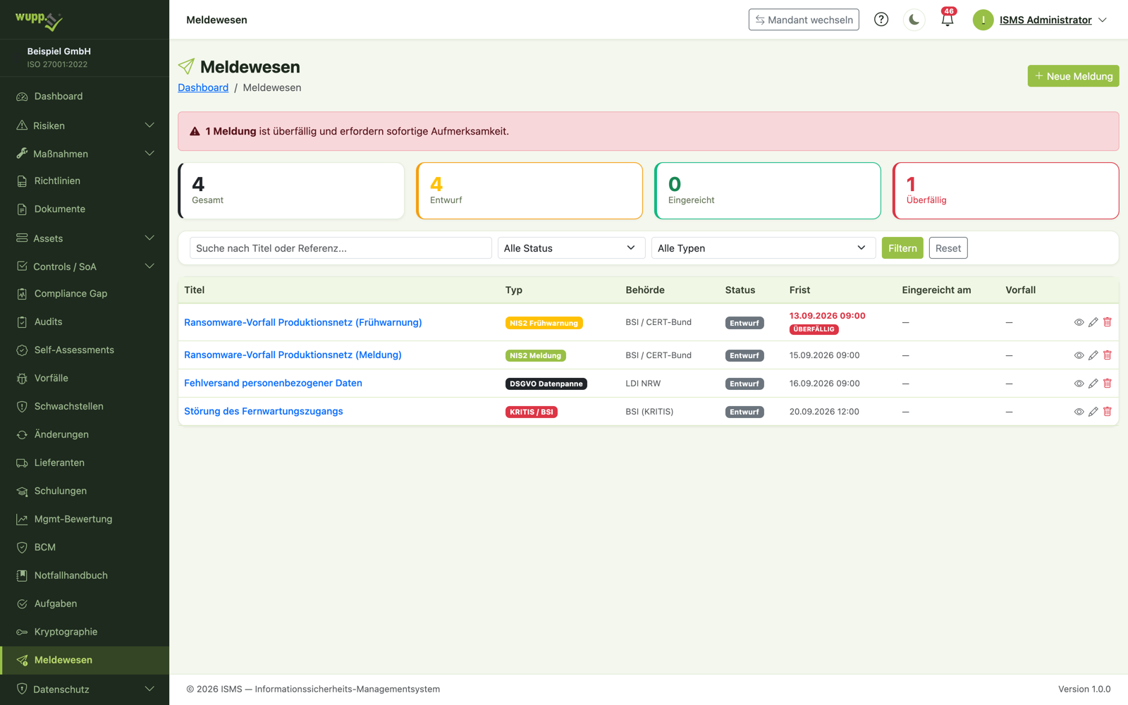Open Richtlinien in sidebar

point(85,180)
